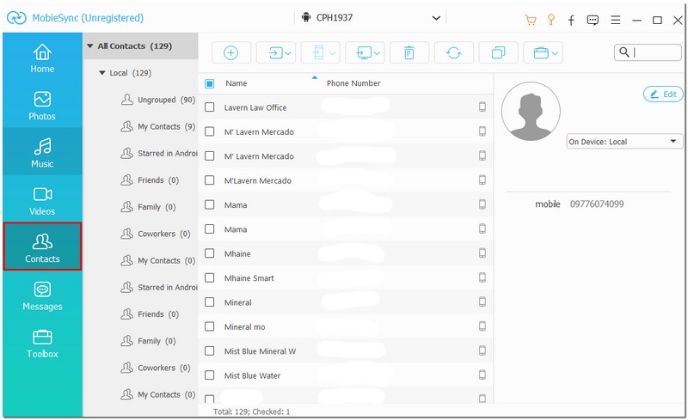Viewport: 688px width, 420px height.
Task: Open the On Device: Local dropdown
Action: (x=624, y=142)
